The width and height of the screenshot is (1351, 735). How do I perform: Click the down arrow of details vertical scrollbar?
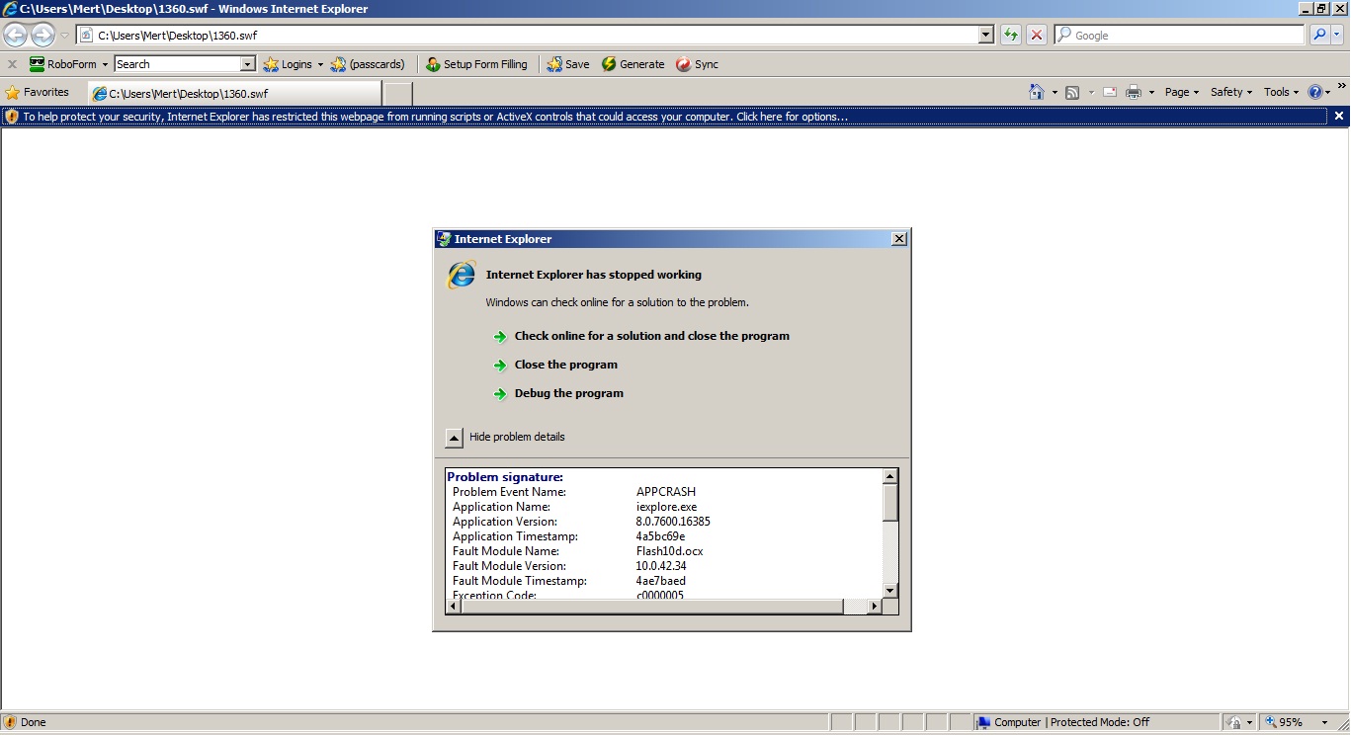890,591
